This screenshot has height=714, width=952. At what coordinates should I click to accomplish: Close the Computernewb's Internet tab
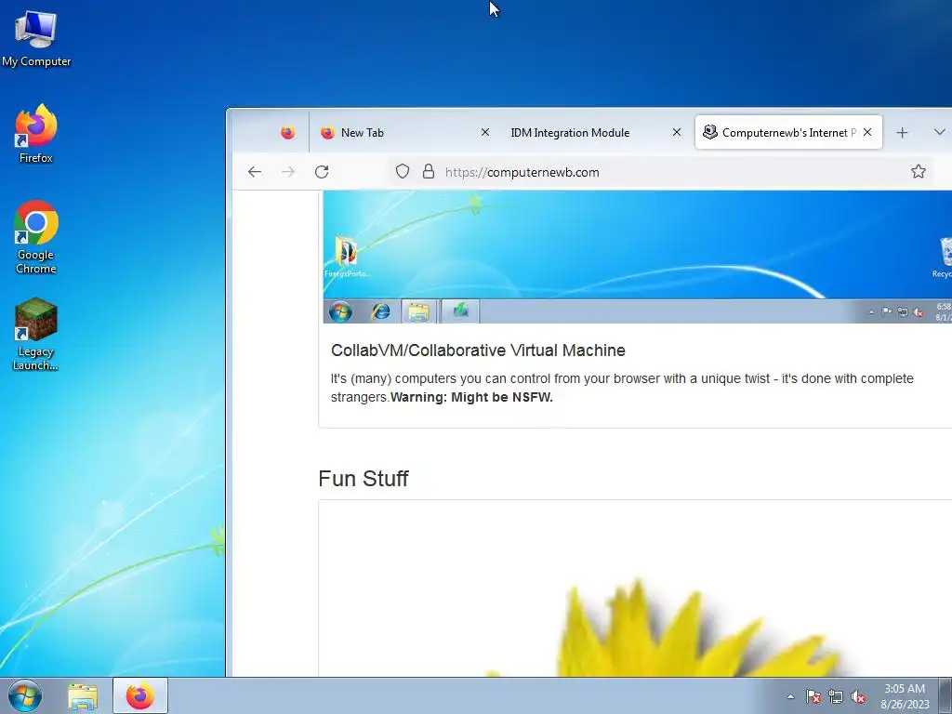867,132
